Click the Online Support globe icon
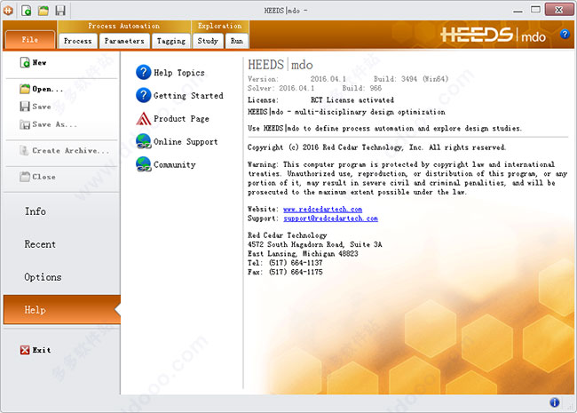The width and height of the screenshot is (577, 413). coord(144,141)
